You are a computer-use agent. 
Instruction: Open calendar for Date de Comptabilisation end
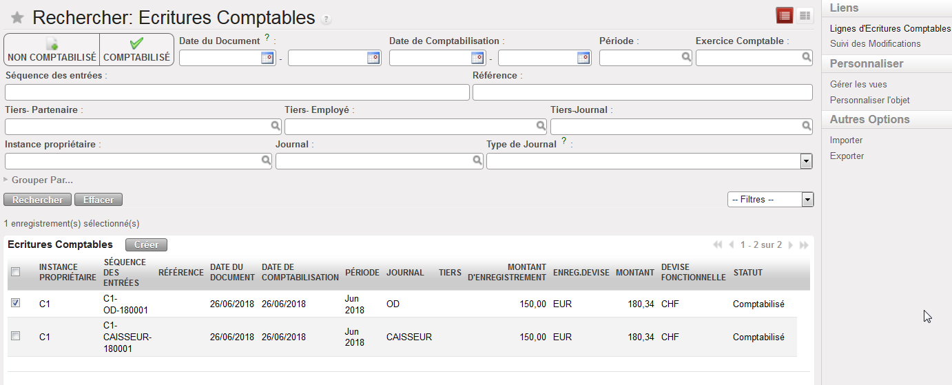point(583,58)
